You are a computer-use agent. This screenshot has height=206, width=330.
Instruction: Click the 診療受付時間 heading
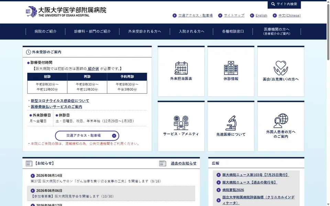tap(41, 62)
